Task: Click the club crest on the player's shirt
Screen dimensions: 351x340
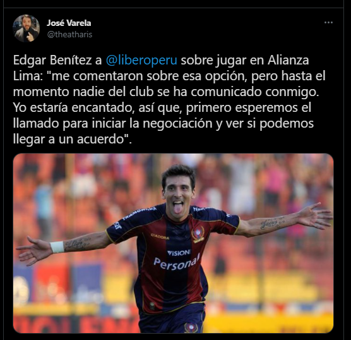Action: [x=198, y=234]
